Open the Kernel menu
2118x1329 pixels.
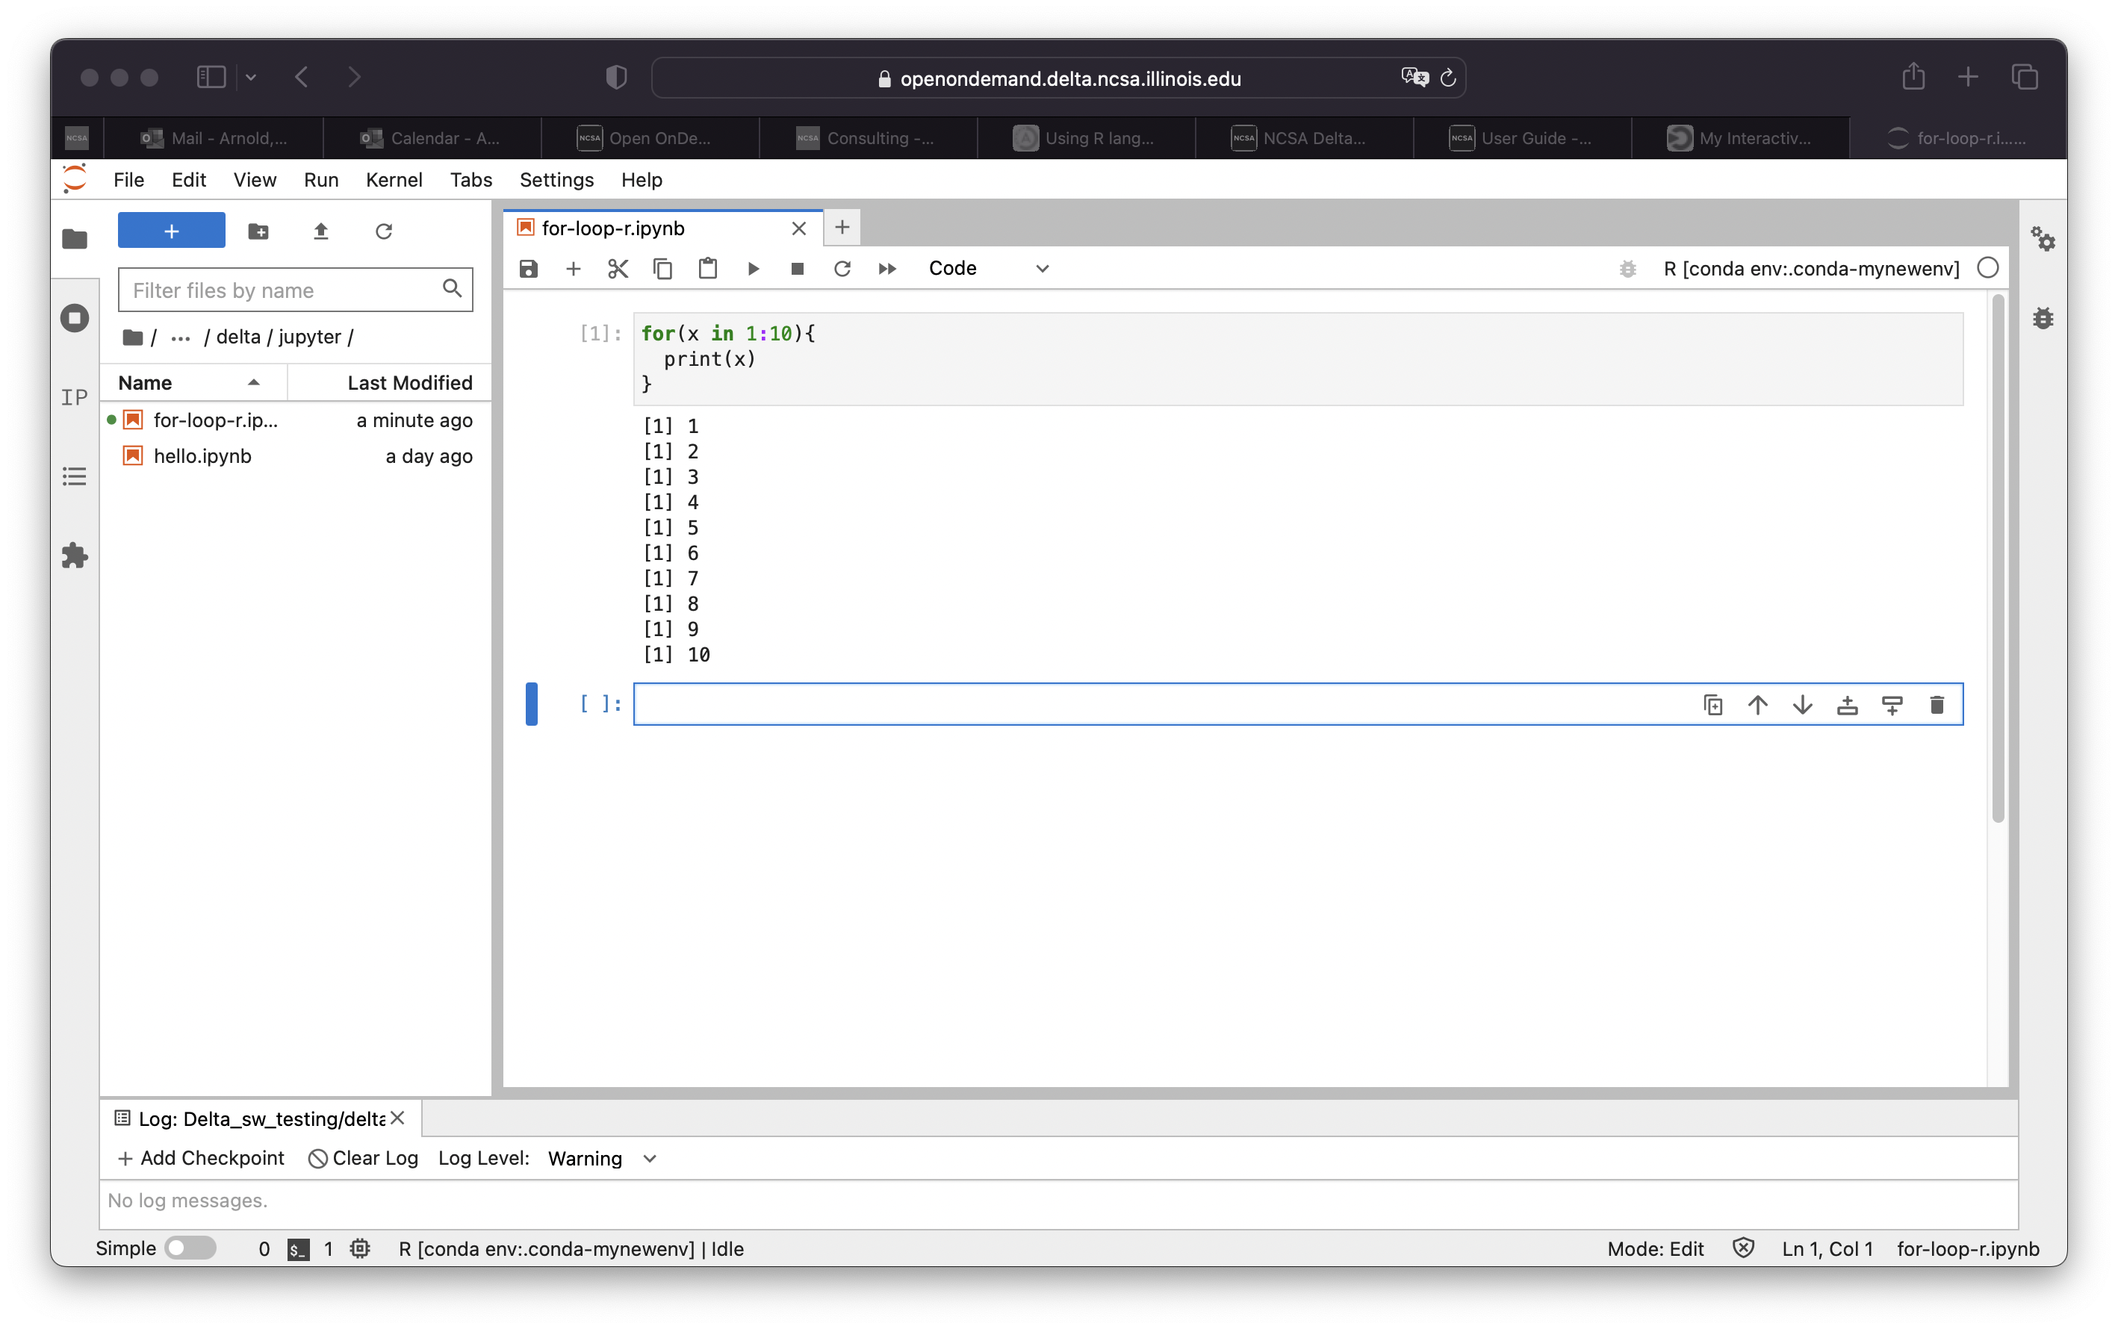coord(394,179)
